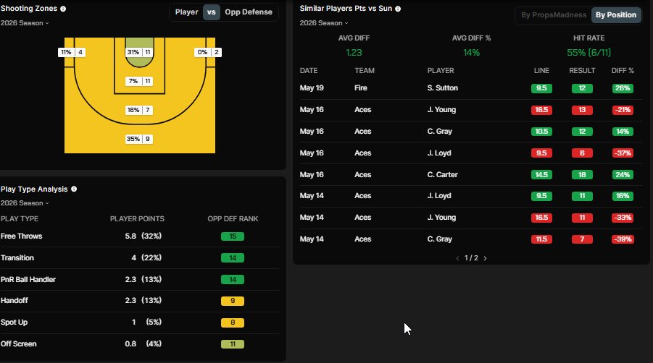
Task: Click the Fire team cell
Action: 361,88
